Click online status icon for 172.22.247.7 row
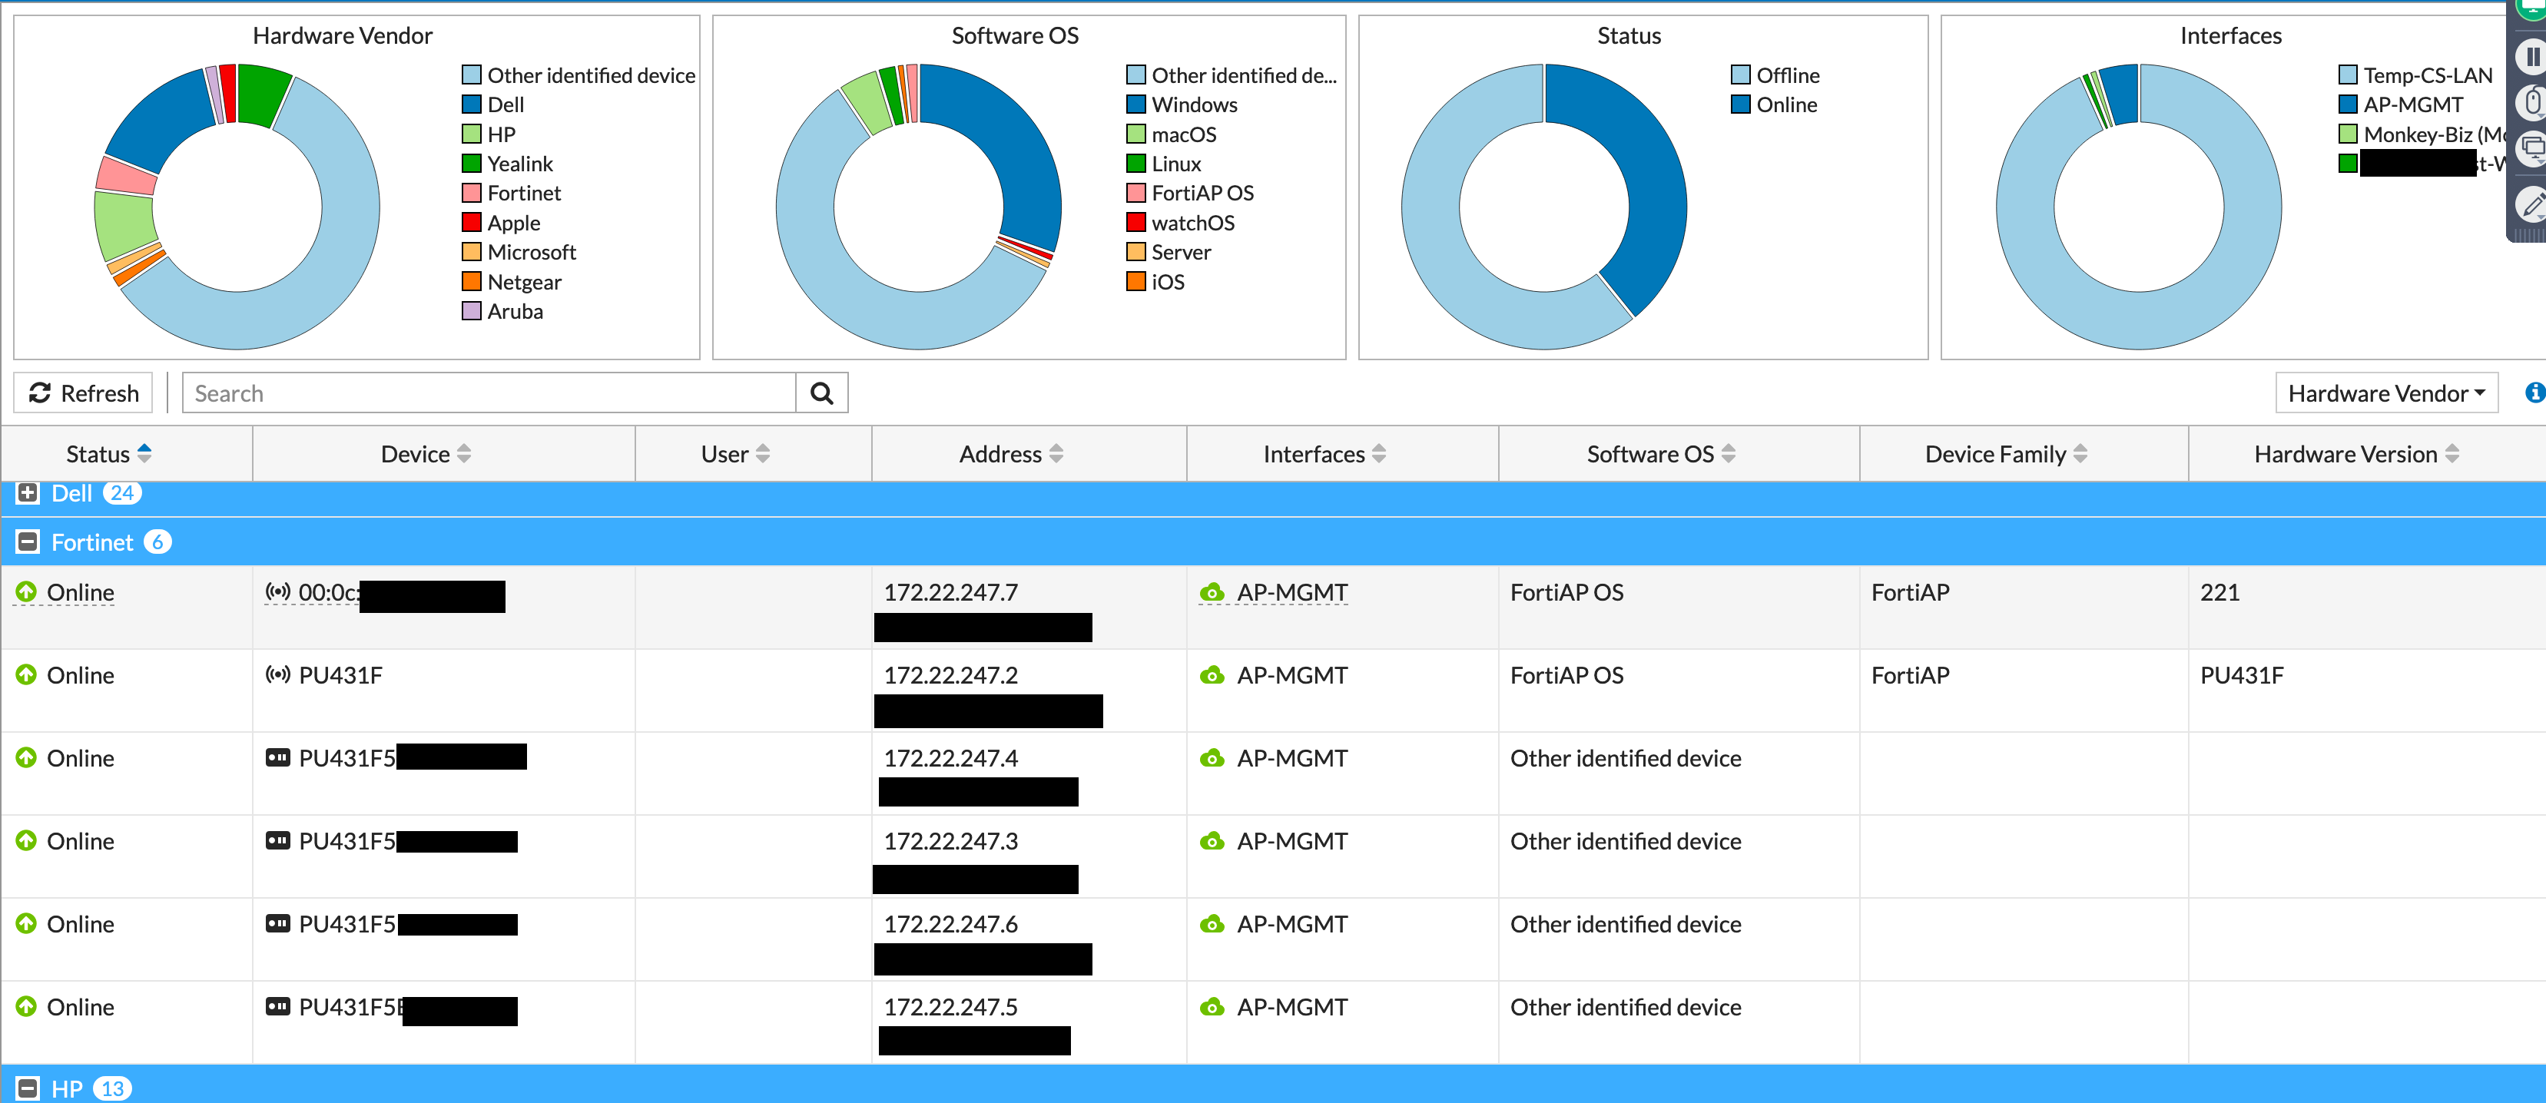The width and height of the screenshot is (2546, 1103). pyautogui.click(x=27, y=592)
